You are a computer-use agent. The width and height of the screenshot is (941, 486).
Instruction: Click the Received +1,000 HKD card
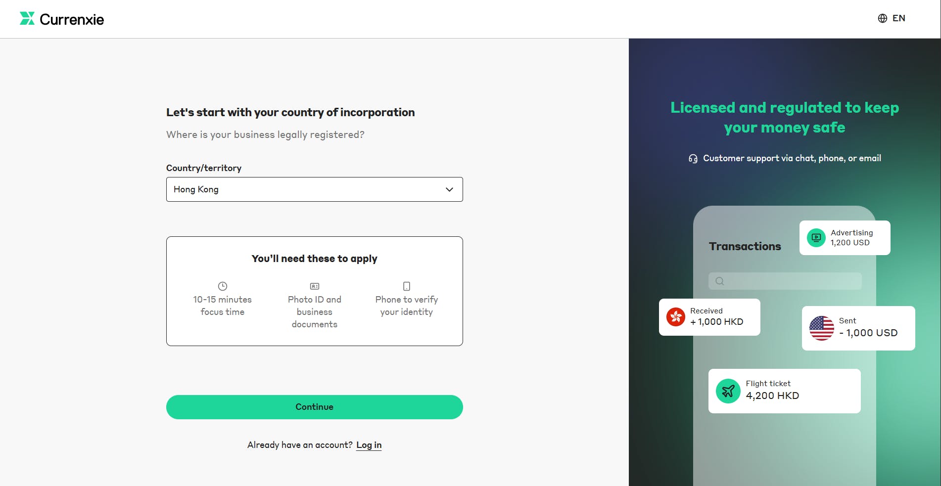pos(709,317)
